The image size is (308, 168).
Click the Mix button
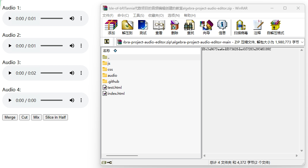[36, 117]
